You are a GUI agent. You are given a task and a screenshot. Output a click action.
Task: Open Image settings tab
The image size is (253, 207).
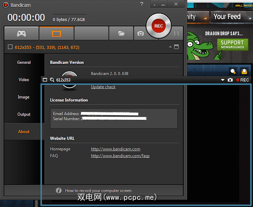coord(24,97)
